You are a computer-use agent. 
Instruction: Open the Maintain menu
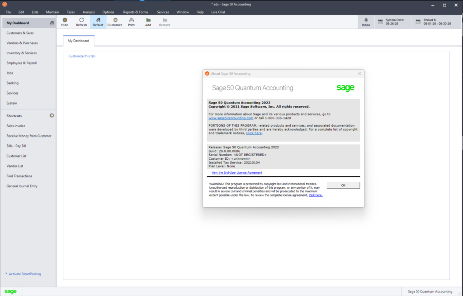coord(52,12)
